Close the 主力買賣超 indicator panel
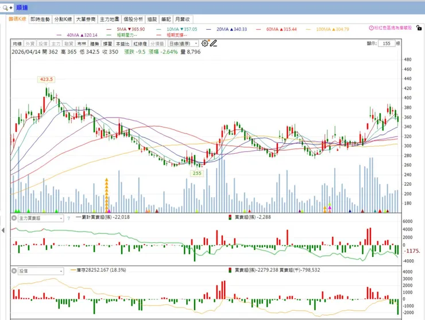425x320 pixels. [x=14, y=218]
